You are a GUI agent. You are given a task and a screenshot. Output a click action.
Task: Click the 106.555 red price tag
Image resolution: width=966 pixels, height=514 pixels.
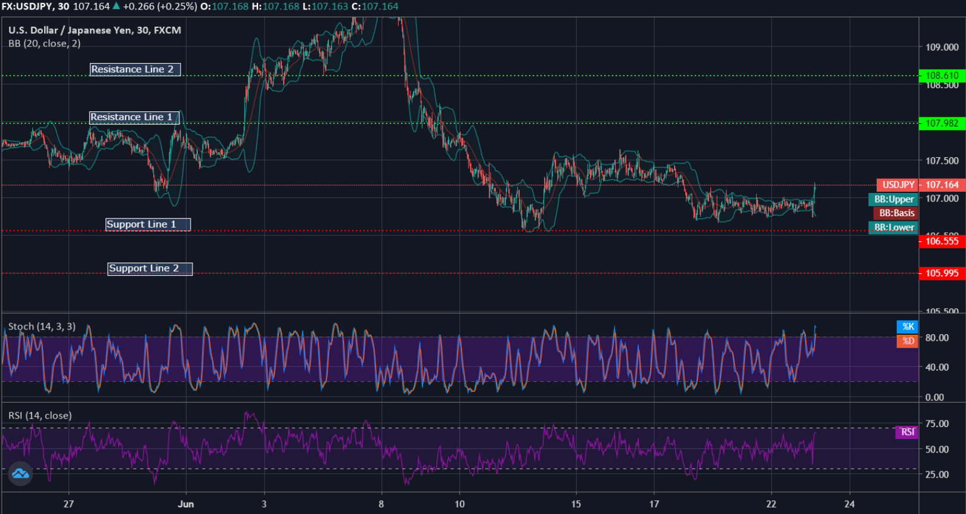[942, 241]
